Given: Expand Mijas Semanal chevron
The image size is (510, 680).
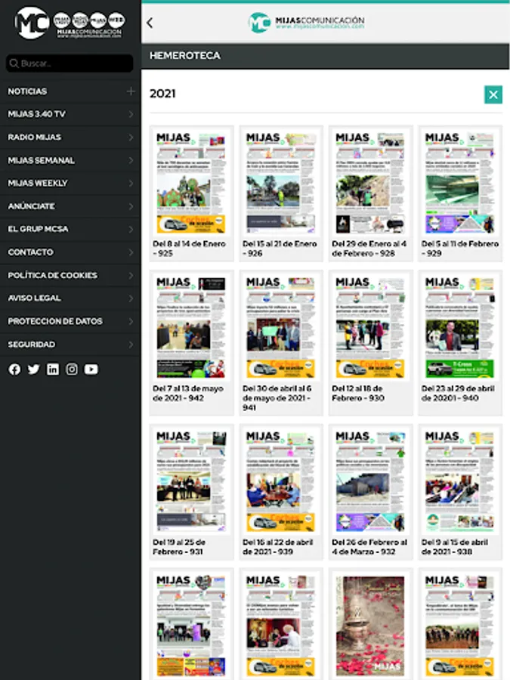Looking at the screenshot, I should tap(131, 160).
